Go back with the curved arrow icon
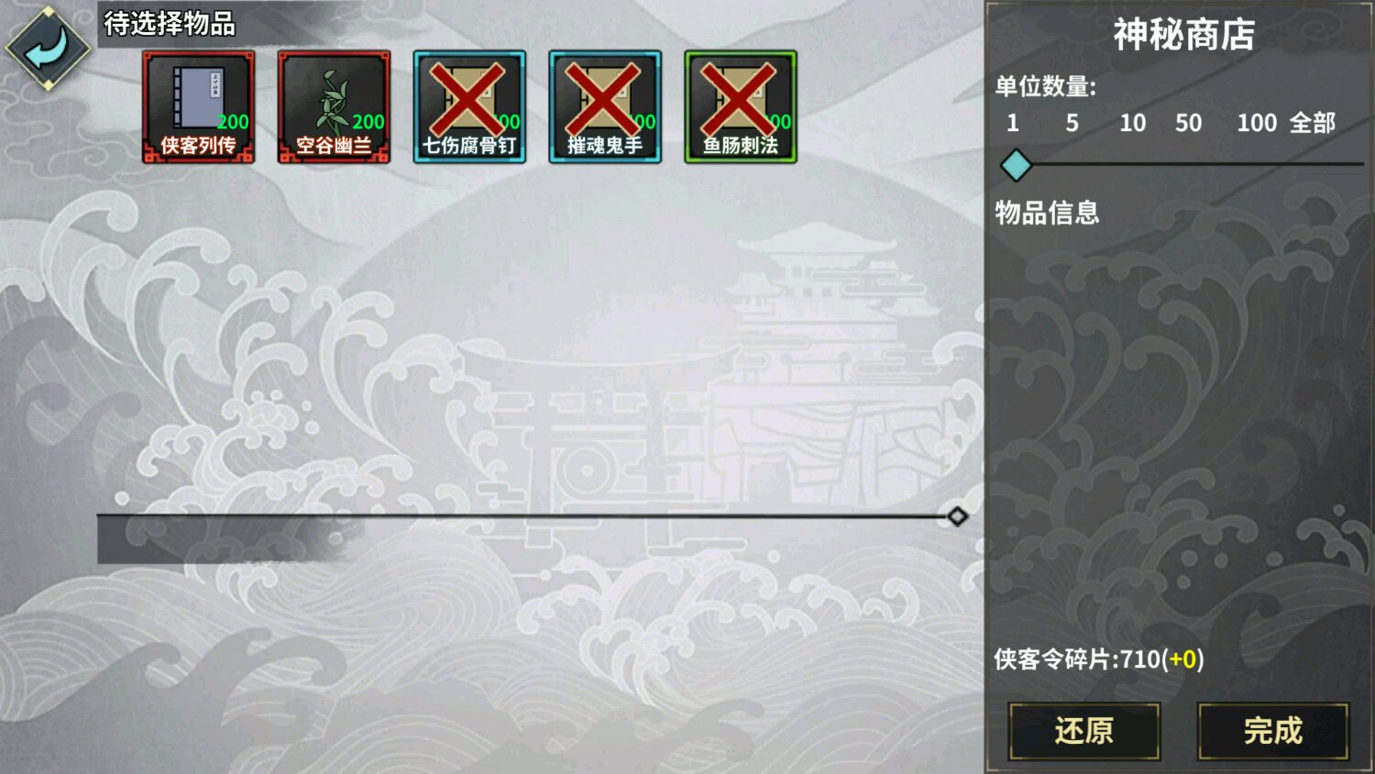The height and width of the screenshot is (774, 1375). [x=48, y=48]
